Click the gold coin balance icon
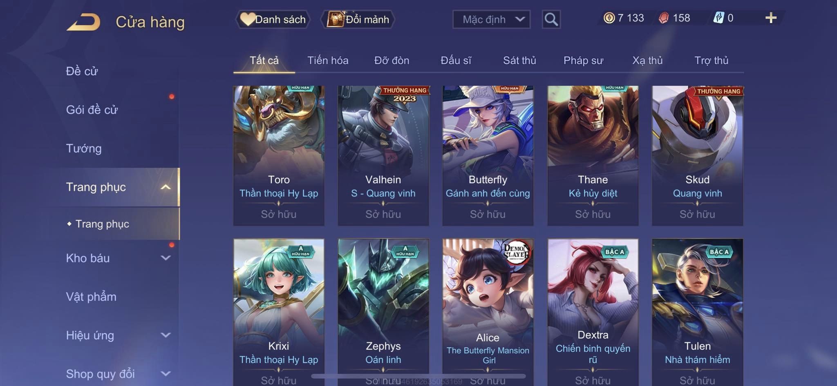 point(609,18)
